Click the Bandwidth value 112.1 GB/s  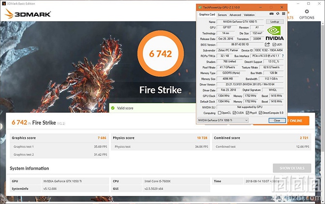[x=271, y=79]
